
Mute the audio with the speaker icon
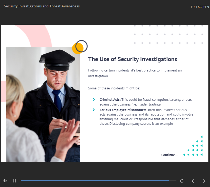coord(4,181)
